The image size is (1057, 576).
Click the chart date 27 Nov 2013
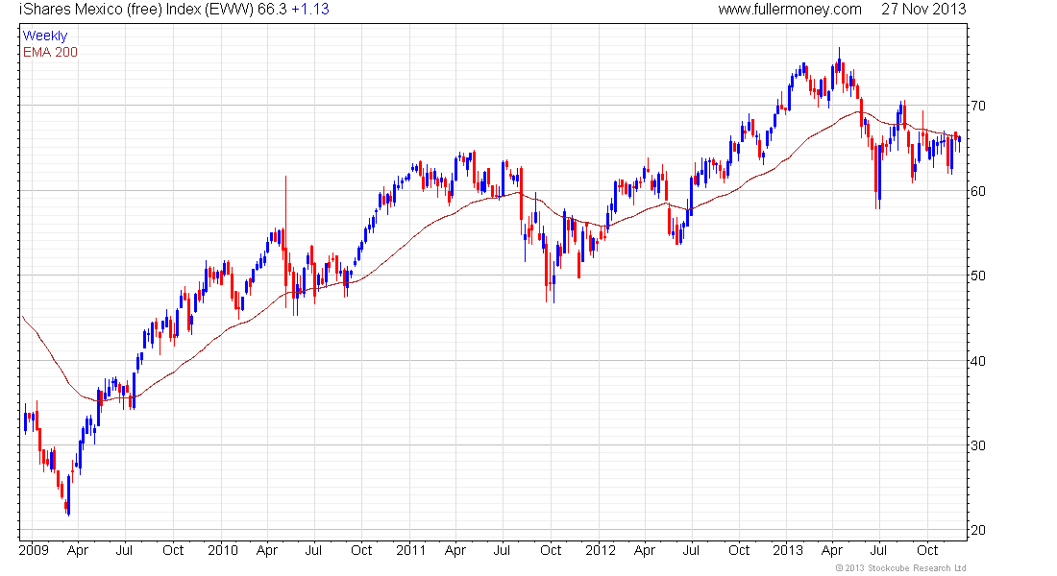[x=923, y=10]
